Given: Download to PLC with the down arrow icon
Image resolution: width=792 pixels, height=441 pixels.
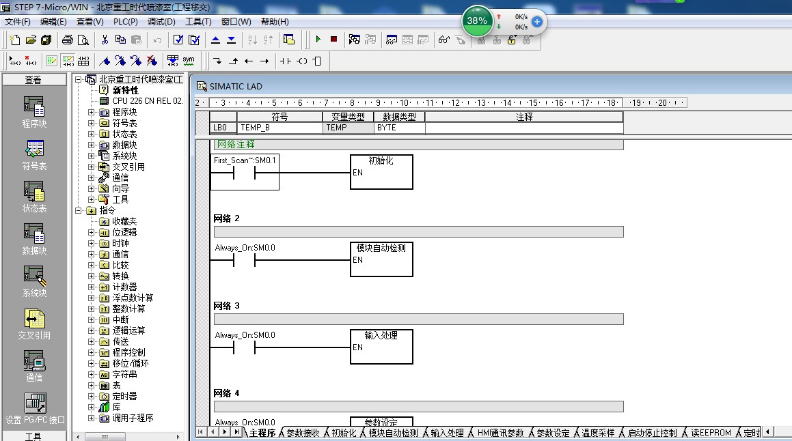Looking at the screenshot, I should (232, 40).
